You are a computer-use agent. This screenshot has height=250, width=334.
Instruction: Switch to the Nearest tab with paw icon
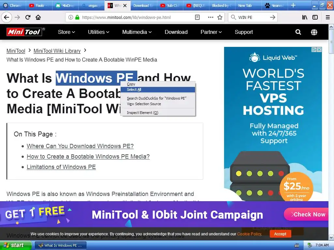pyautogui.click(x=274, y=6)
